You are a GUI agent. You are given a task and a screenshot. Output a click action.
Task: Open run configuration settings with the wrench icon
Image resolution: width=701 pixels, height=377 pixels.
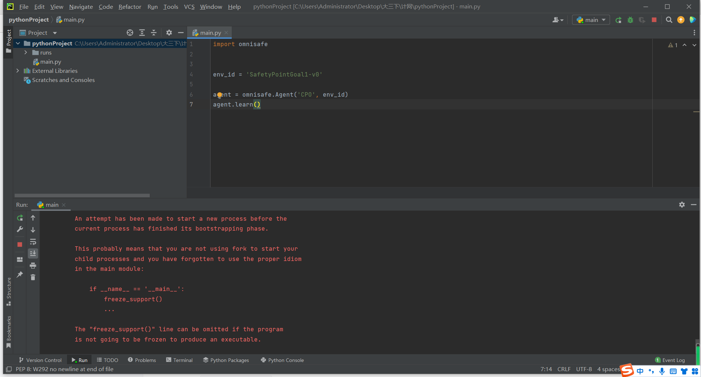(x=20, y=229)
